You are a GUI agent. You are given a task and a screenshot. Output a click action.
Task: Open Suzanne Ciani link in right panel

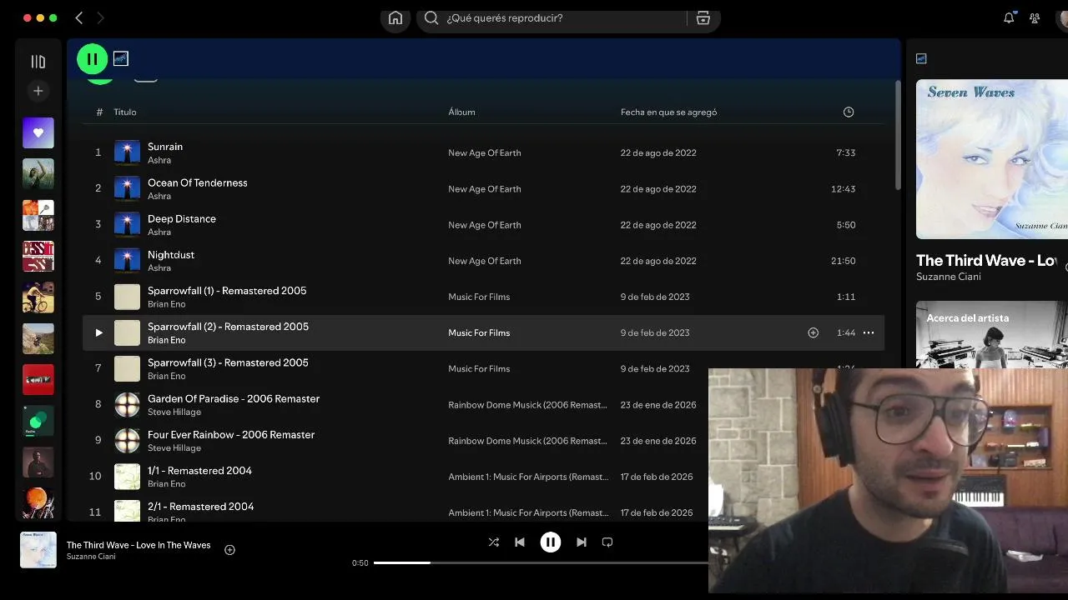coord(949,277)
